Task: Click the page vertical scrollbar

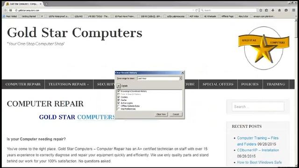Action: click(296, 93)
